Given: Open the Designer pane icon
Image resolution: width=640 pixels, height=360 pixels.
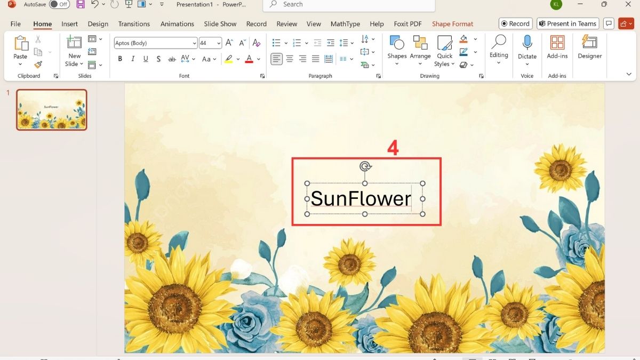Looking at the screenshot, I should tap(589, 42).
